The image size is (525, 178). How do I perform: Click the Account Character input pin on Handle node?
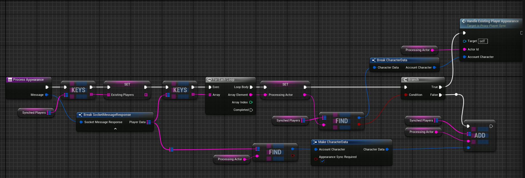click(464, 57)
